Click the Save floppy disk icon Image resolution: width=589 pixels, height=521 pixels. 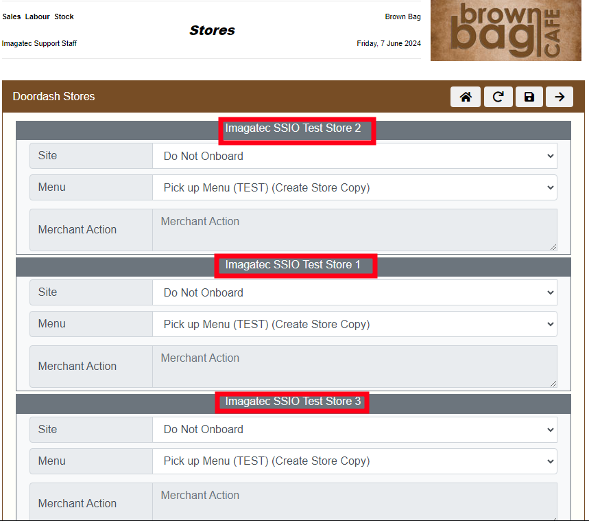pos(529,97)
